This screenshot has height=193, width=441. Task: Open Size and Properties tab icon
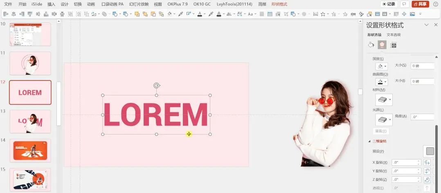coord(394,45)
